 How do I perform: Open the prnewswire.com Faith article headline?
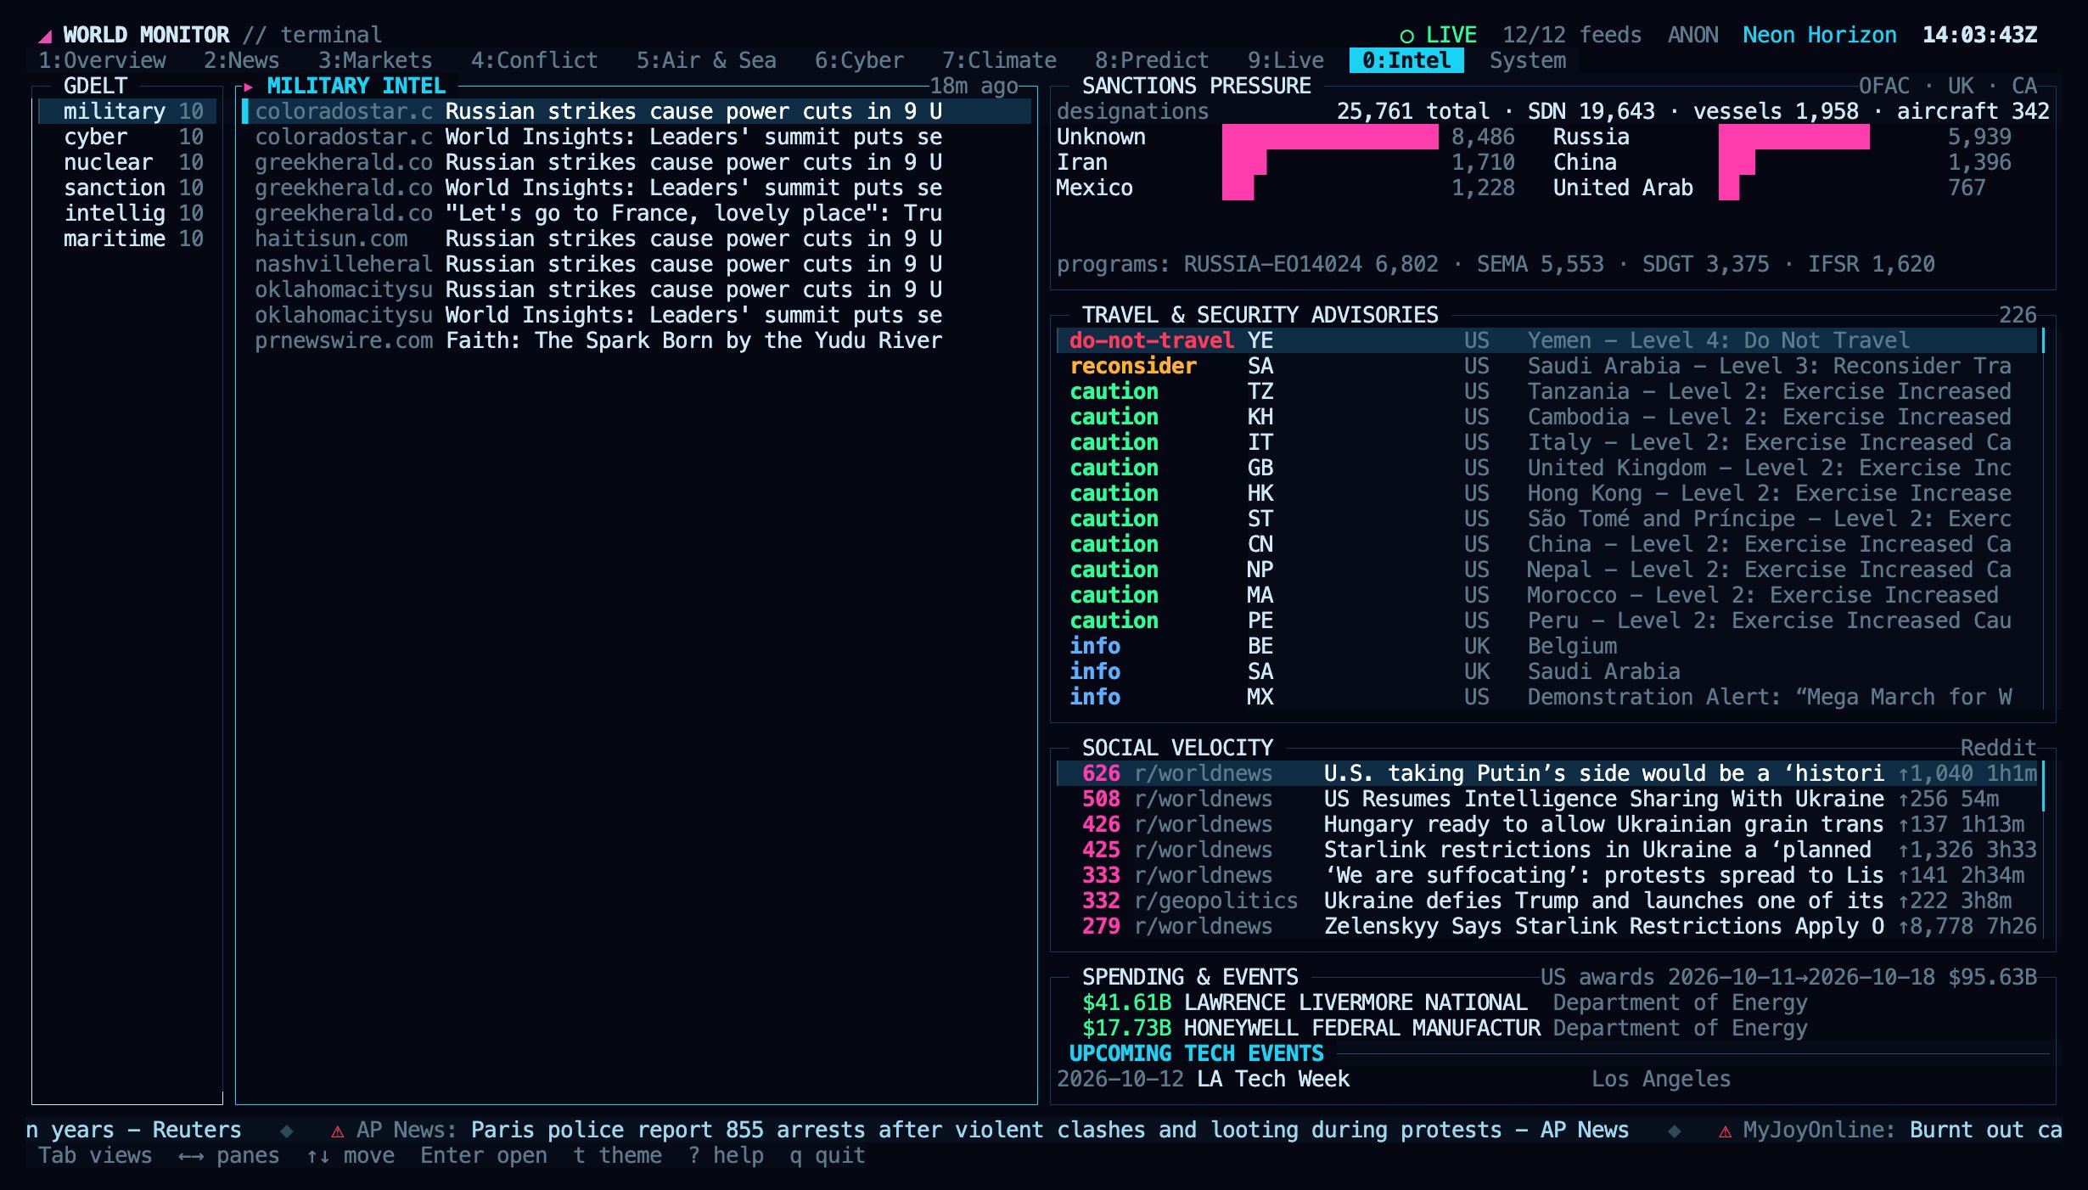pyautogui.click(x=693, y=340)
